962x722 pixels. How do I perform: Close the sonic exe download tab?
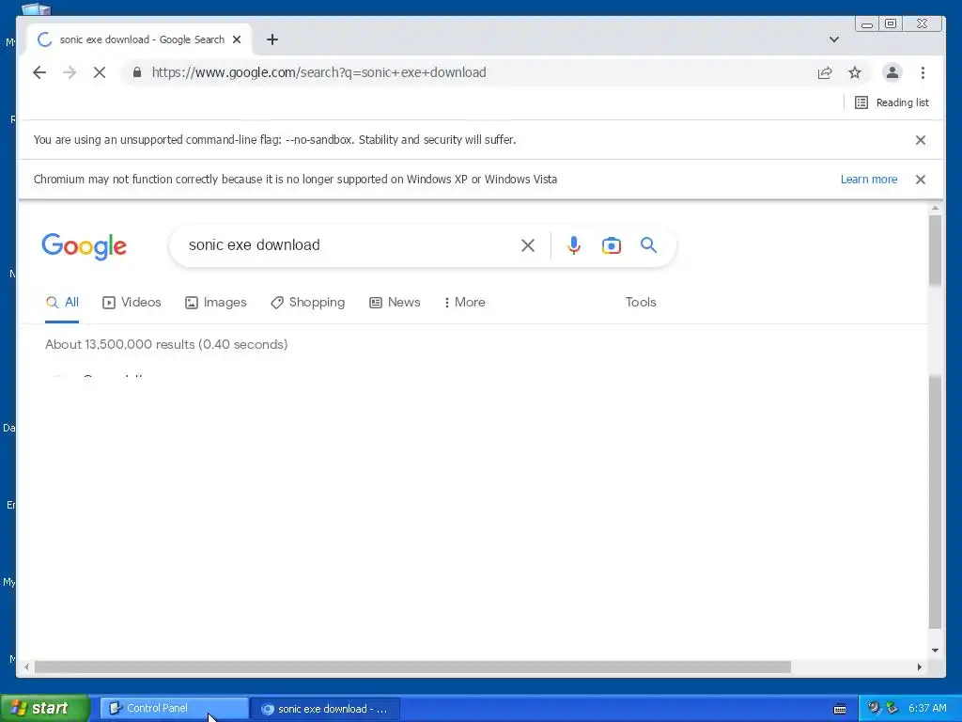click(237, 39)
